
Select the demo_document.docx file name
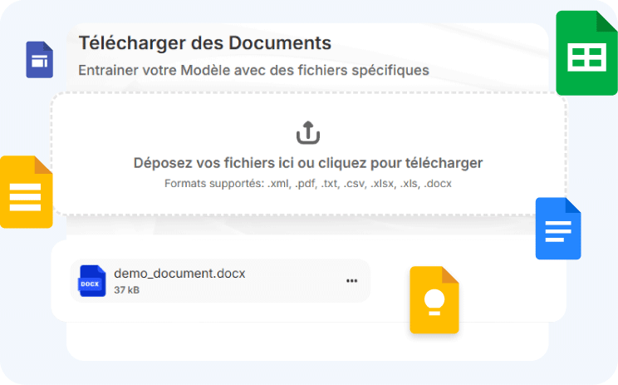(179, 273)
